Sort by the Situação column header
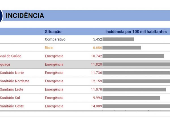 tap(53, 32)
